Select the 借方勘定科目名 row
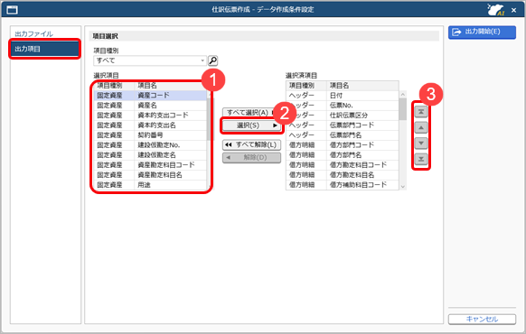The image size is (526, 334). pyautogui.click(x=343, y=175)
